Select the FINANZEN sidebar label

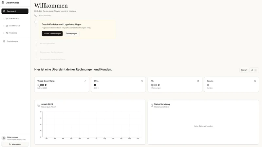point(13,33)
